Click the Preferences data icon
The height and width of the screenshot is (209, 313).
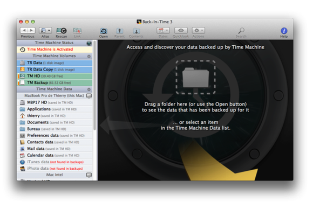(22, 136)
